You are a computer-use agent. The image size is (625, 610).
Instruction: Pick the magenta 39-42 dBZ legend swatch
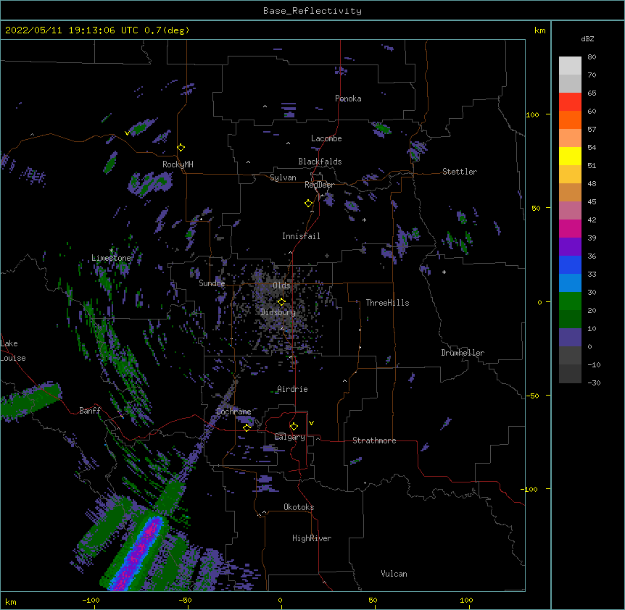click(570, 228)
